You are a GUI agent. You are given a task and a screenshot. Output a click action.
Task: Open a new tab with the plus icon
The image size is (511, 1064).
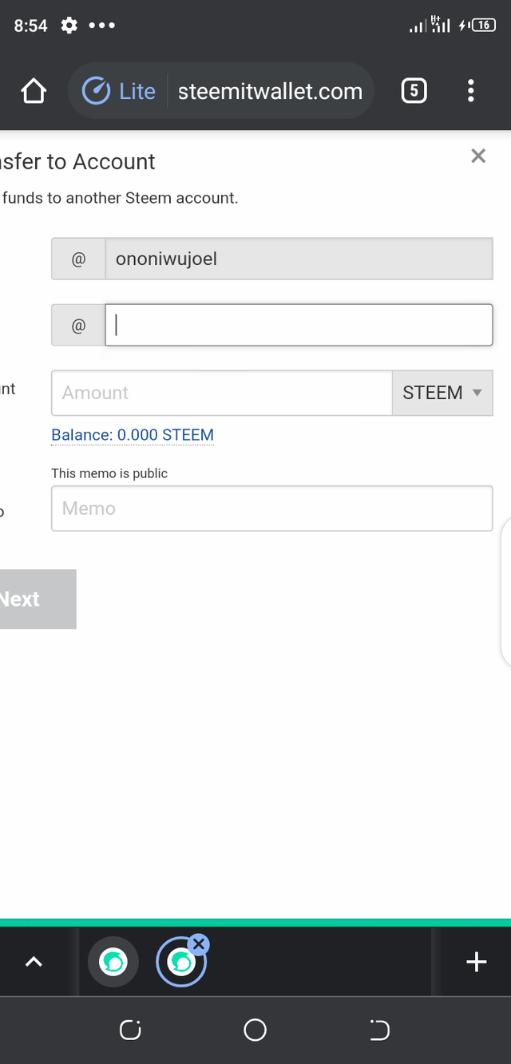click(x=476, y=961)
